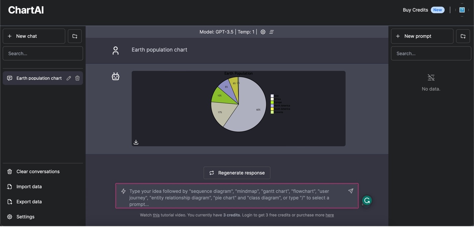The height and width of the screenshot is (227, 474).
Task: Click the list icon beside Temp
Action: click(x=271, y=32)
